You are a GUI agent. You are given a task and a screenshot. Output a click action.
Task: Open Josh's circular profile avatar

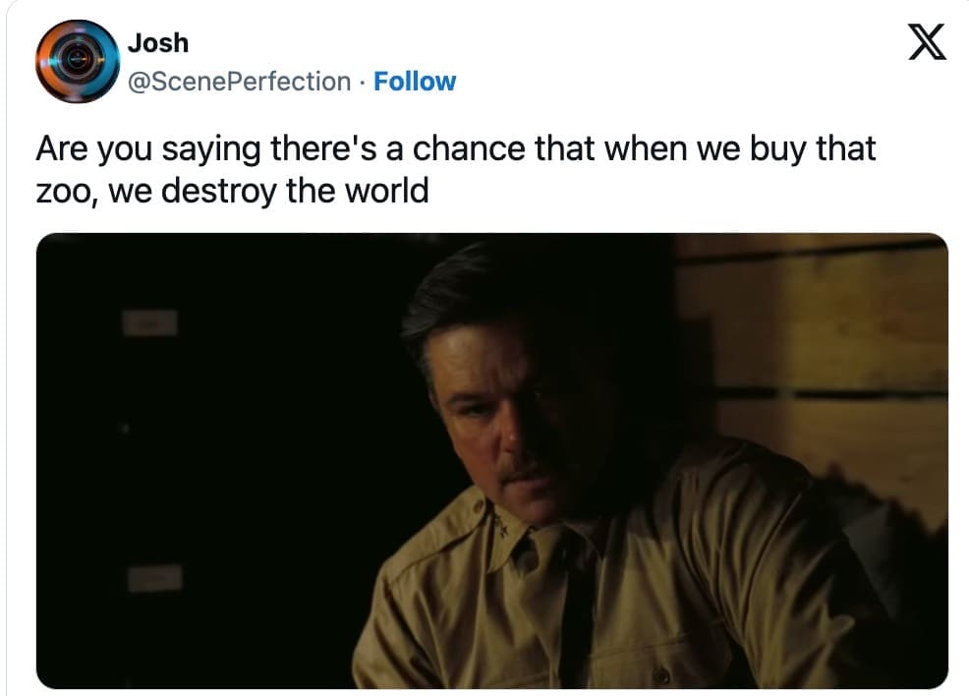tap(78, 61)
